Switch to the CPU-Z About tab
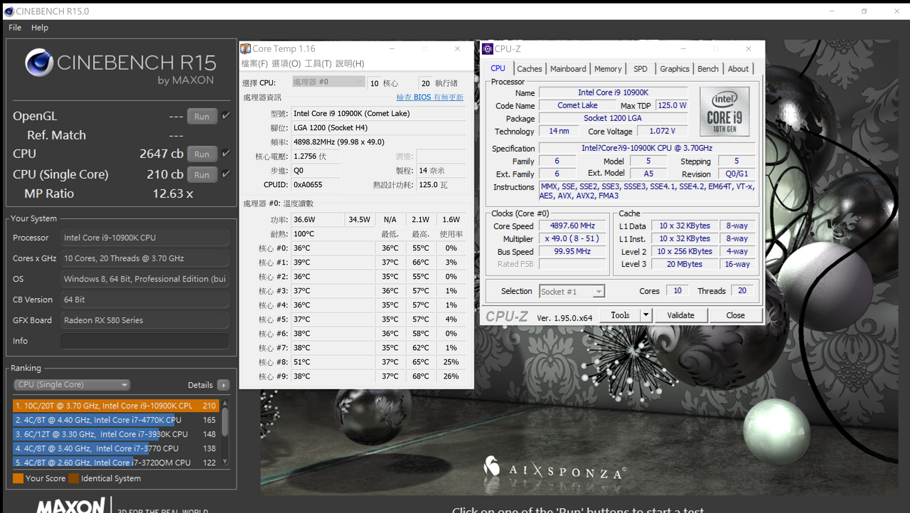 point(738,69)
